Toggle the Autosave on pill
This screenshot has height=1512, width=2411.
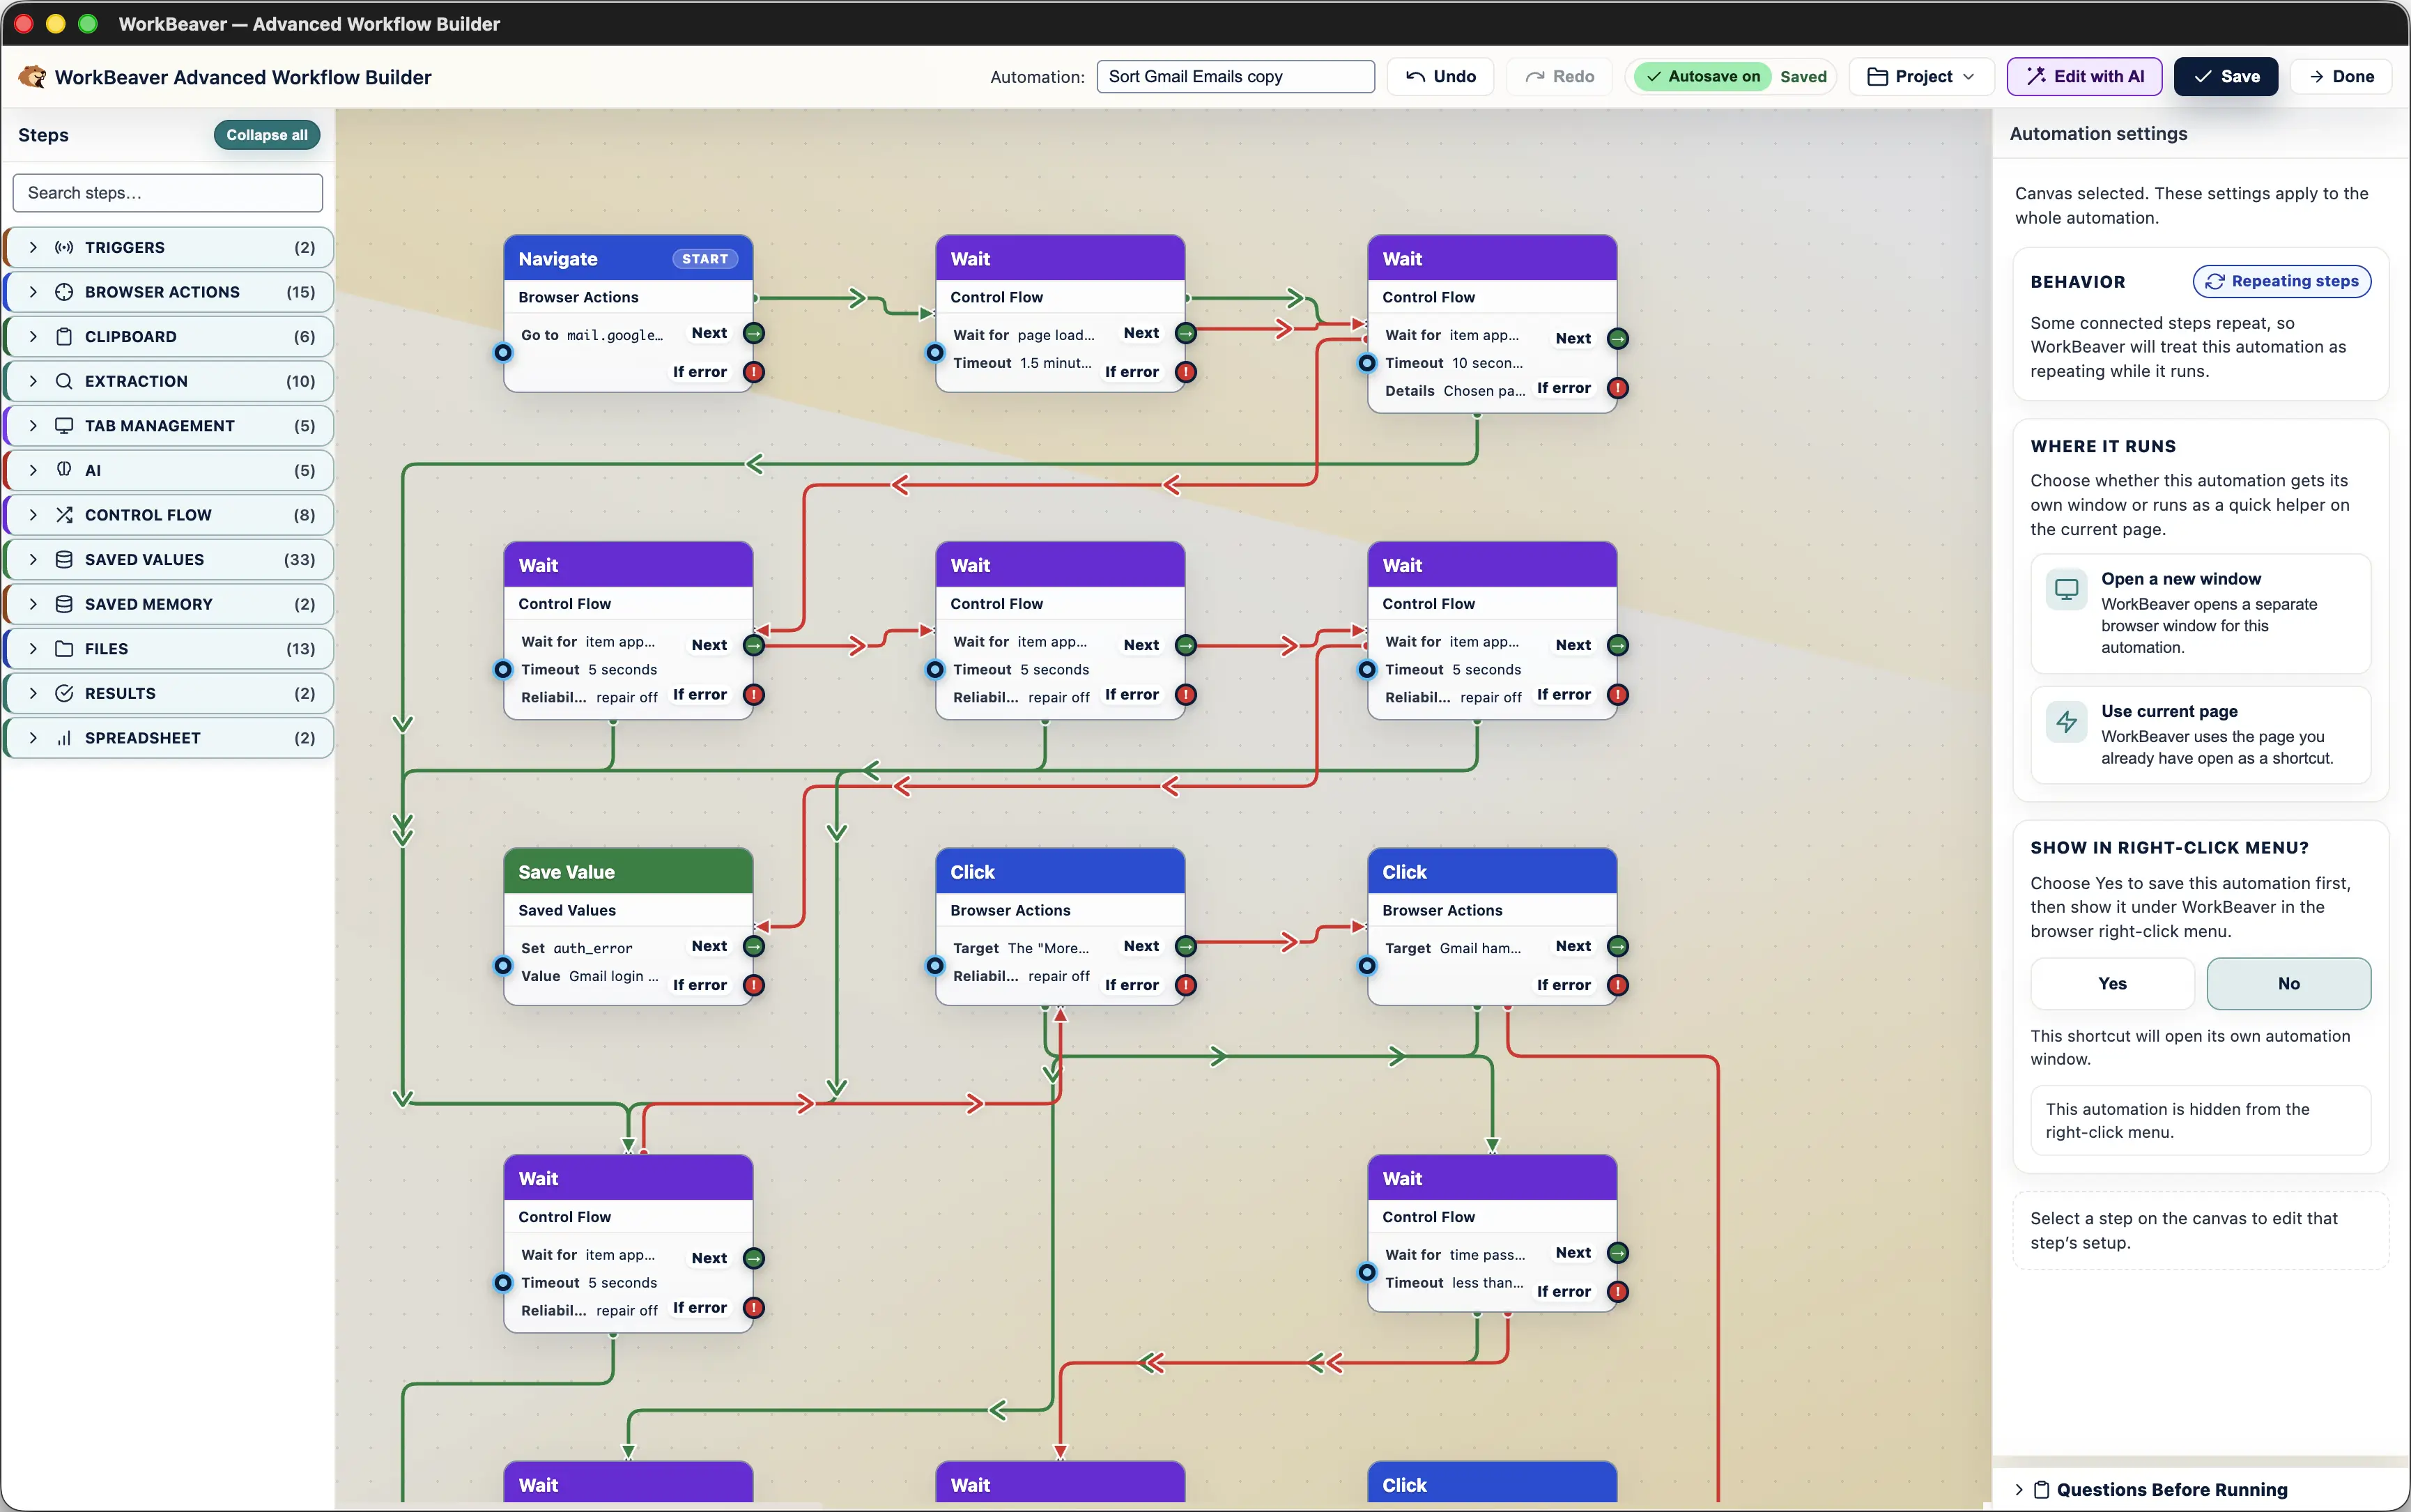(x=1704, y=77)
